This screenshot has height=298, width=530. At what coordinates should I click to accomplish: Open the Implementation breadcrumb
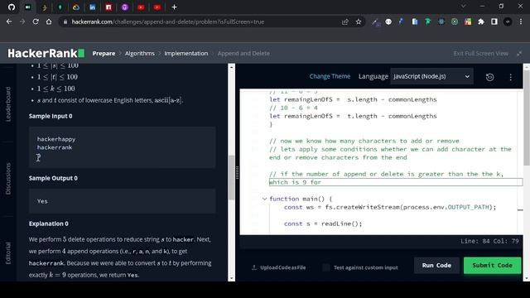[185, 53]
